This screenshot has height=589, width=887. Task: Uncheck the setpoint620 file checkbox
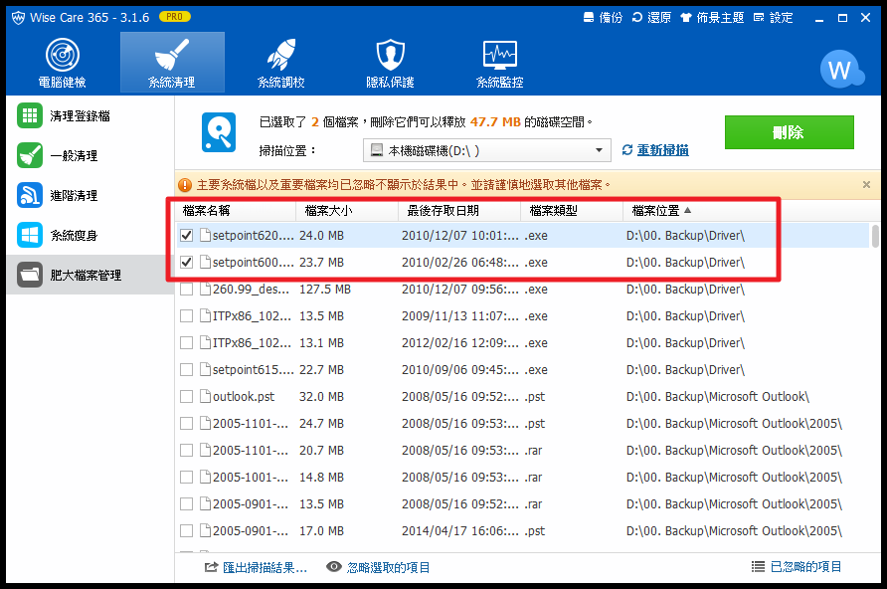coord(187,236)
